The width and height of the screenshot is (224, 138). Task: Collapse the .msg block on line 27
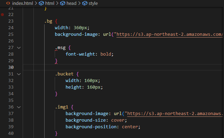coord(19,48)
